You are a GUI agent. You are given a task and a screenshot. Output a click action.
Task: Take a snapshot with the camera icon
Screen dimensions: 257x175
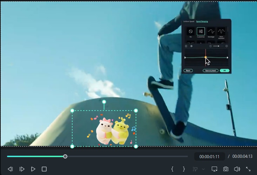tap(226, 169)
